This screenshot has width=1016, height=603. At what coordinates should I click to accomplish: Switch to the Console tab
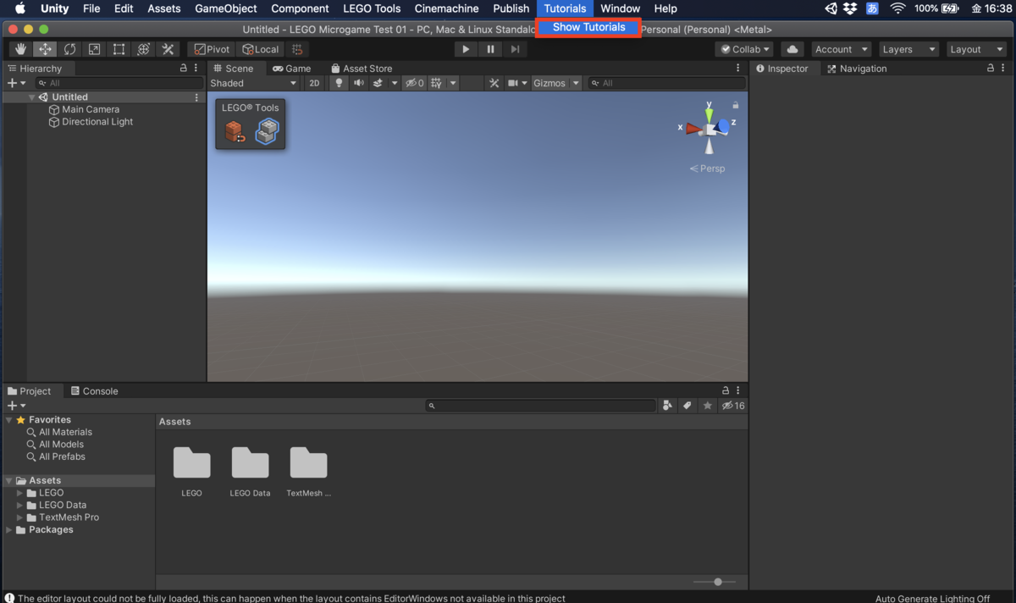(94, 391)
